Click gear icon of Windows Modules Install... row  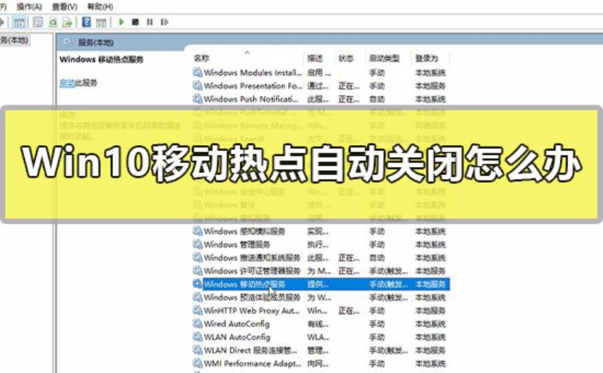197,72
